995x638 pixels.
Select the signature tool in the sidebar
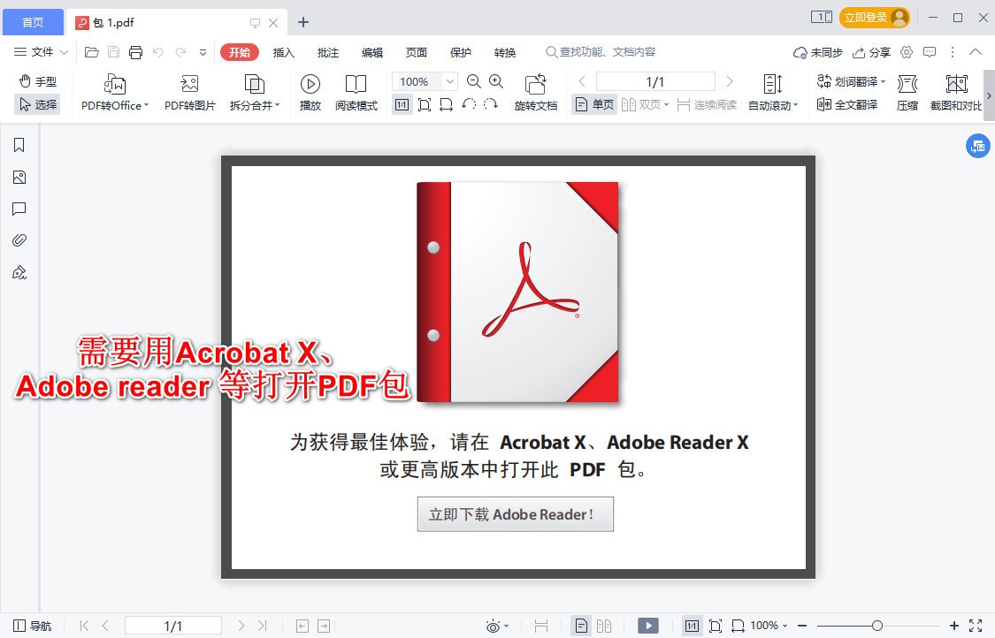19,272
